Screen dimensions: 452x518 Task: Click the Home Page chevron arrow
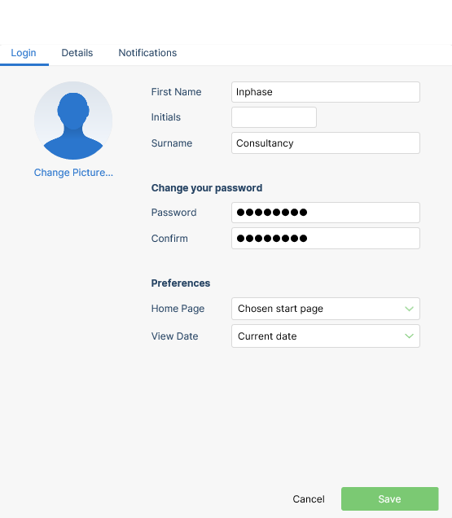click(409, 309)
